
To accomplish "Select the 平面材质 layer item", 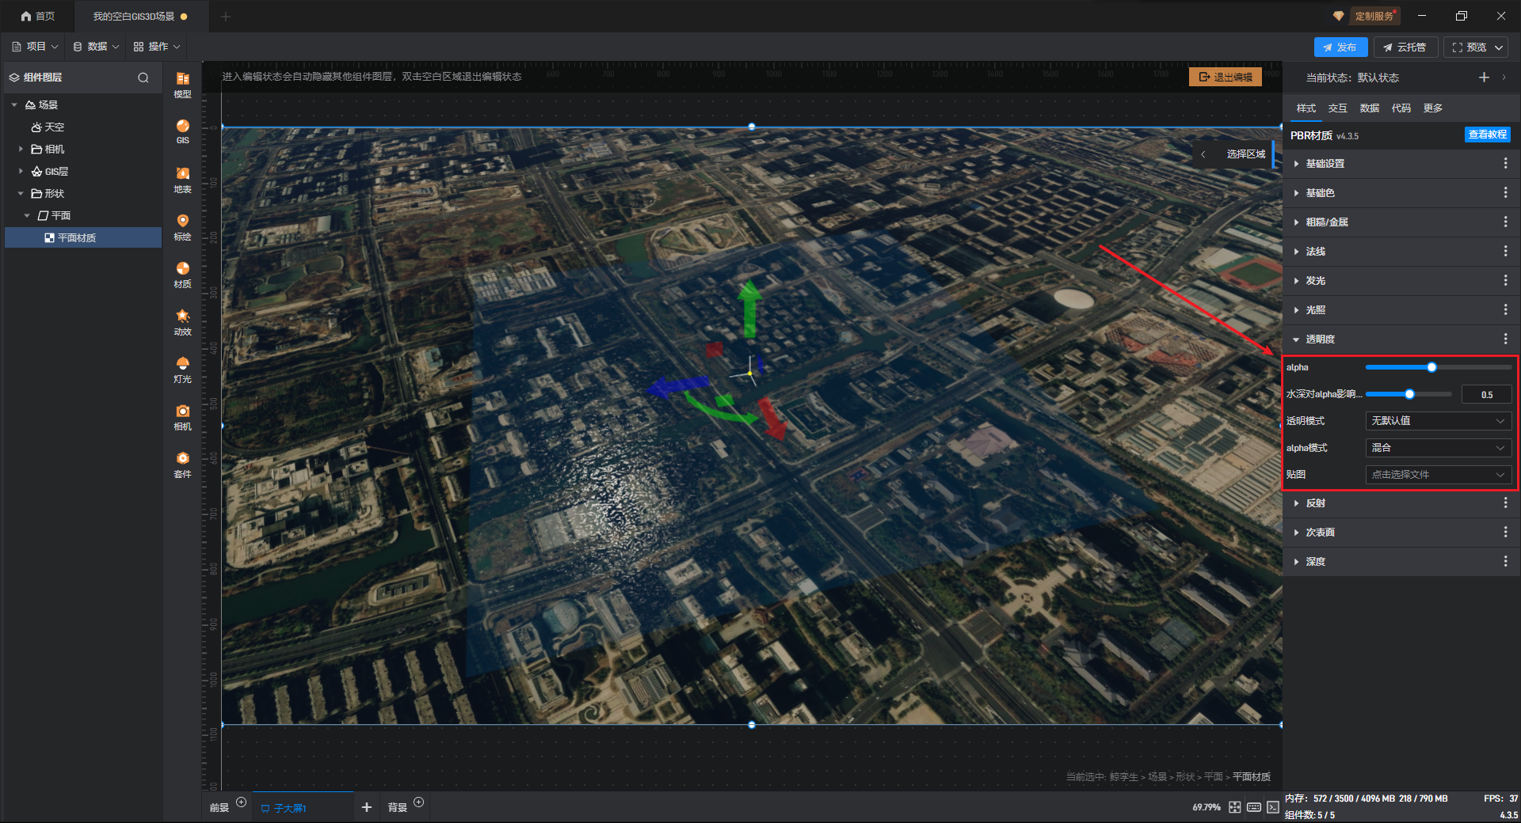I will [83, 237].
